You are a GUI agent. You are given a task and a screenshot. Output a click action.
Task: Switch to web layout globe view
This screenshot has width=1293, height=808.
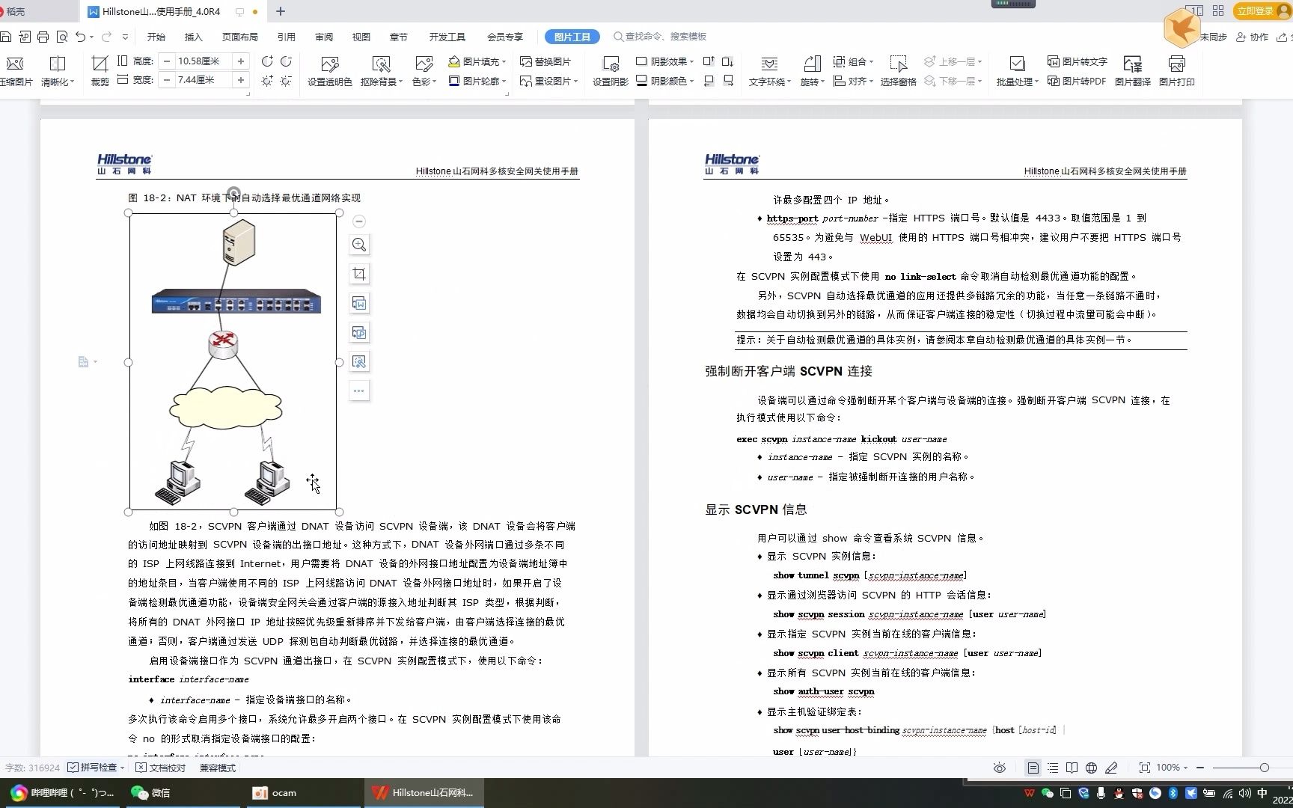point(1091,768)
